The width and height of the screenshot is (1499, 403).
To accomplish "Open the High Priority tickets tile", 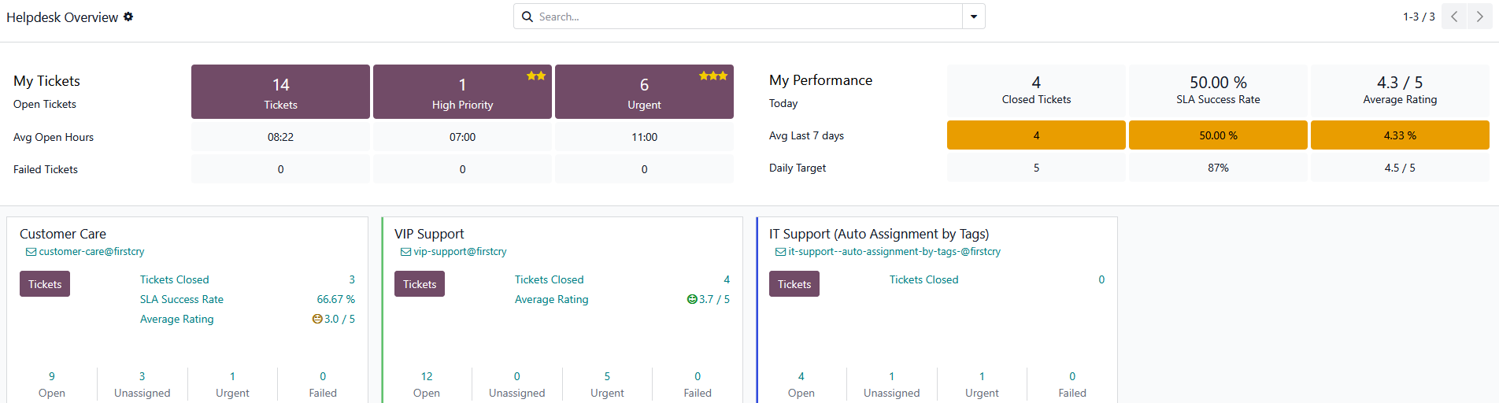I will click(462, 92).
